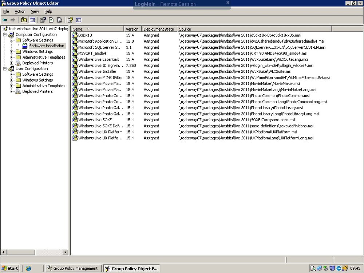Click MovieMaker.msi source path
This screenshot has height=273, width=364.
click(x=240, y=84)
